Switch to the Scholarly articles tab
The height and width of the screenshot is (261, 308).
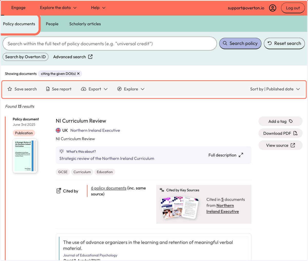pyautogui.click(x=85, y=24)
